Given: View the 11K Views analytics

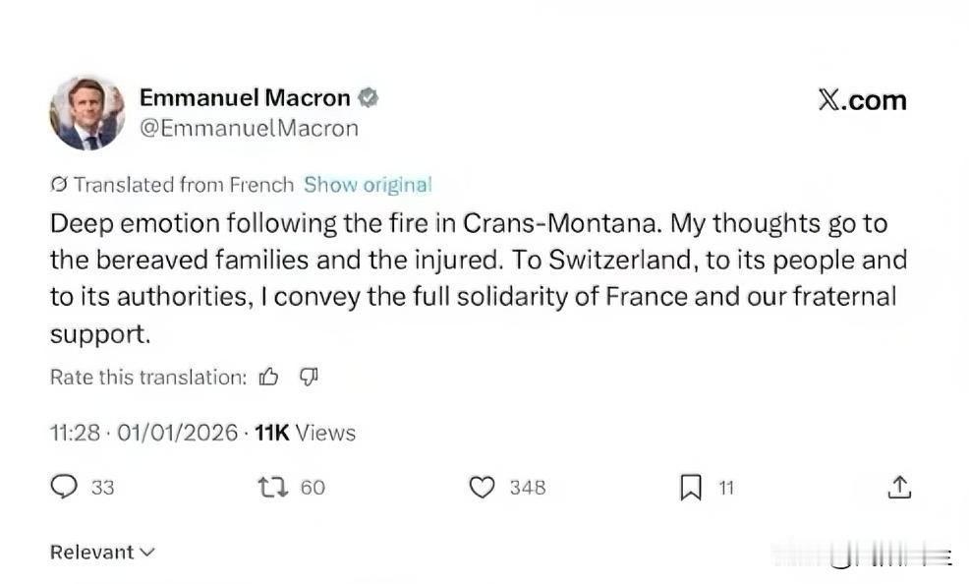Looking at the screenshot, I should tap(305, 433).
